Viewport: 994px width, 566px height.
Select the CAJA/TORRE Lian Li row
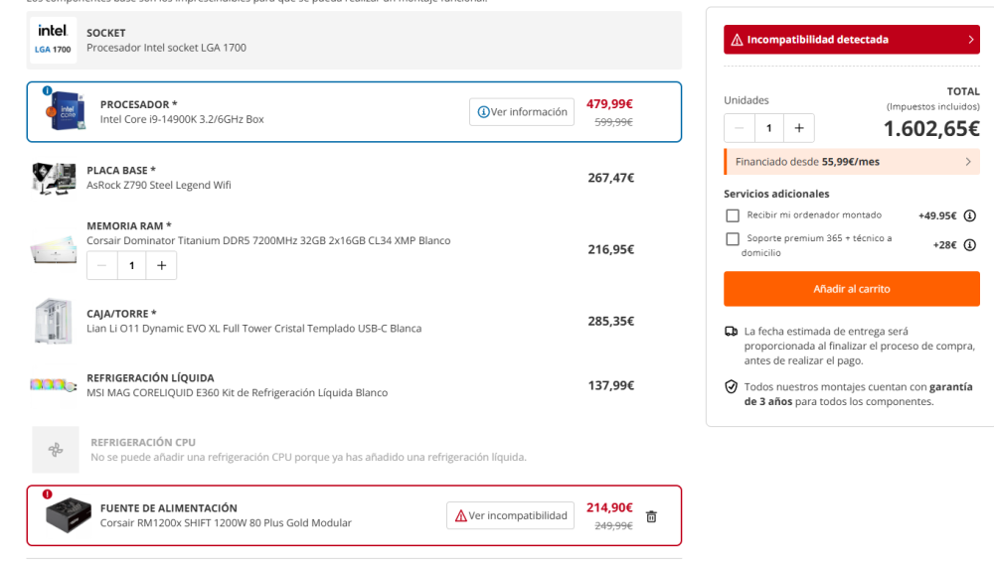[354, 321]
